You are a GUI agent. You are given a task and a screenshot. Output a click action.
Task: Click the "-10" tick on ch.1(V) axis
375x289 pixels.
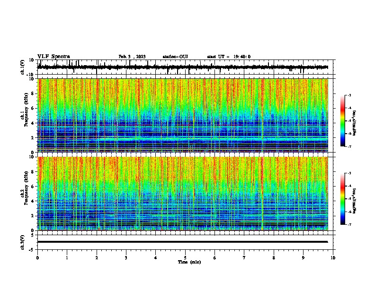(x=31, y=75)
